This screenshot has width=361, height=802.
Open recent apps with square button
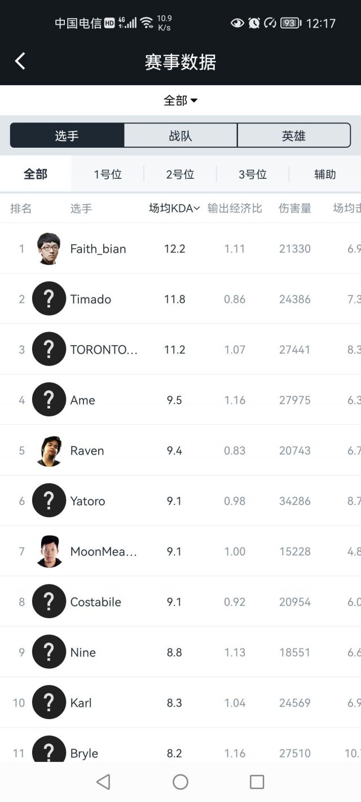[257, 782]
